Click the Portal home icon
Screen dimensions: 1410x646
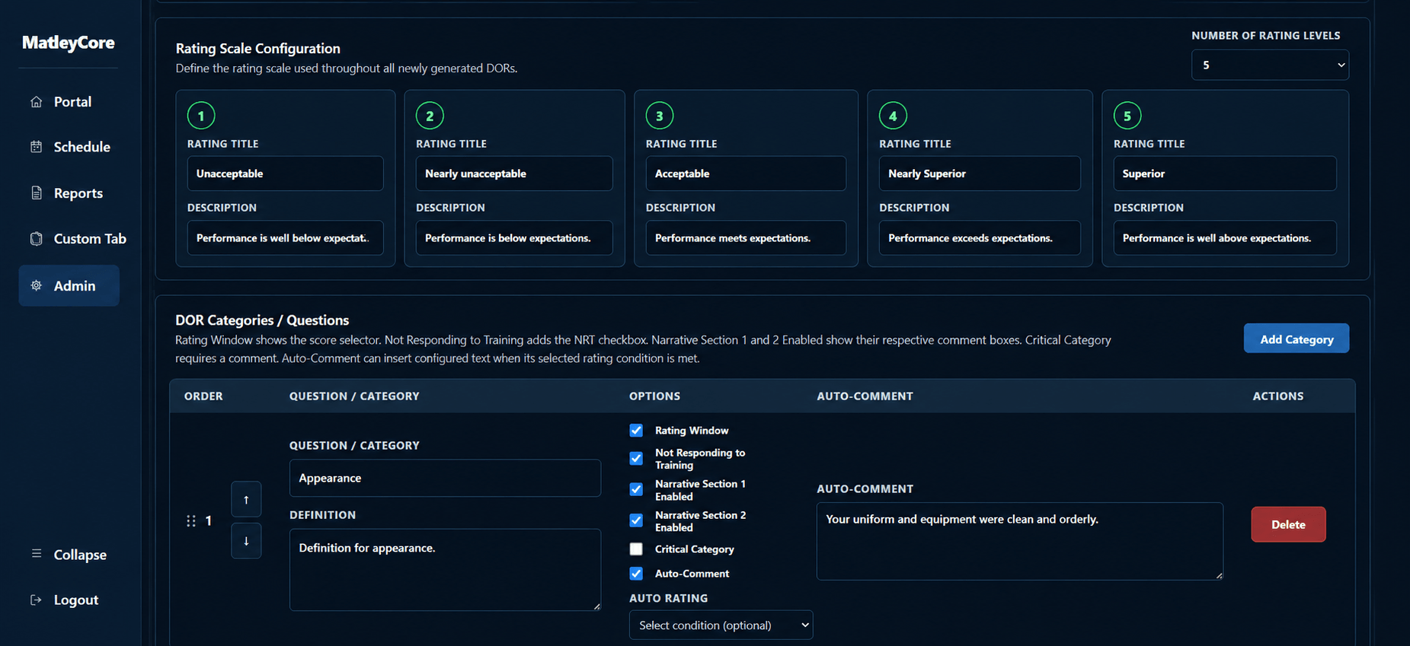click(x=36, y=102)
